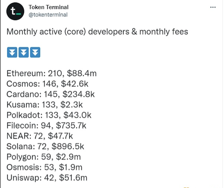Click the third blue down-arrow emoji
This screenshot has width=224, height=188.
(x=35, y=52)
